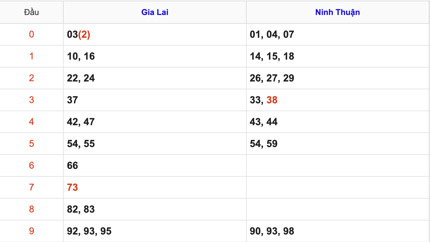This screenshot has height=242, width=430.
Task: Click the red 73 in Gia Lai
Action: (x=72, y=187)
